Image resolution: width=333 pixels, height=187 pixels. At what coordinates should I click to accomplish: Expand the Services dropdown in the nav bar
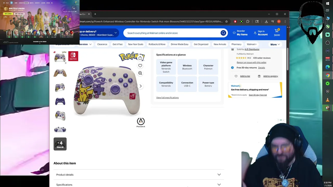point(85,44)
